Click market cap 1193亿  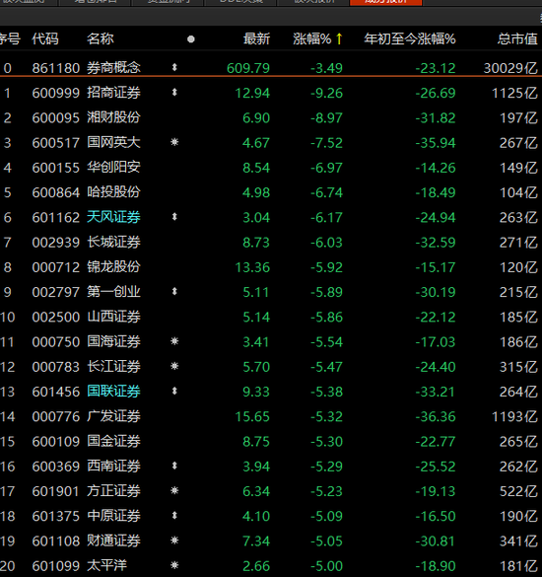point(514,416)
